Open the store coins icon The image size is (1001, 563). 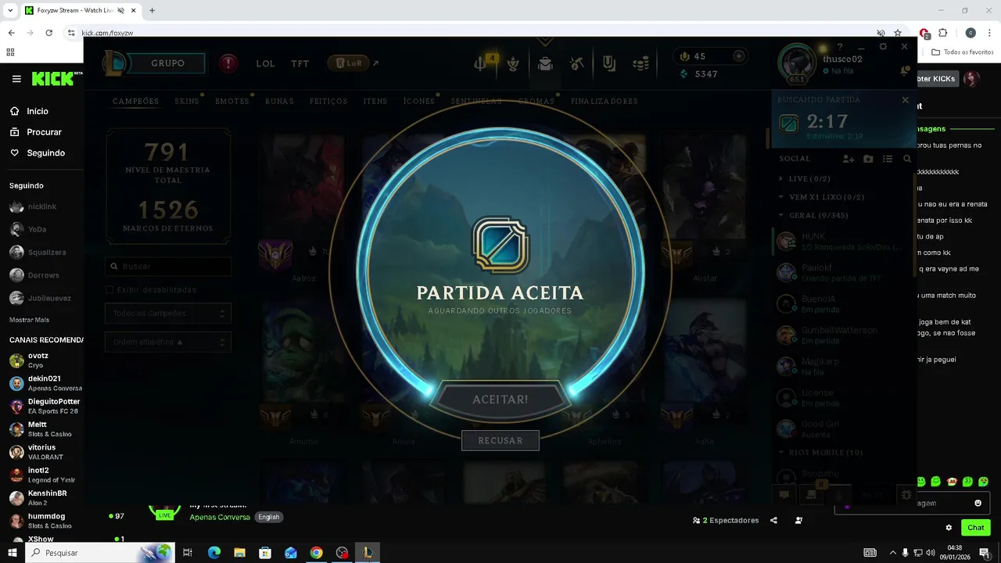640,64
